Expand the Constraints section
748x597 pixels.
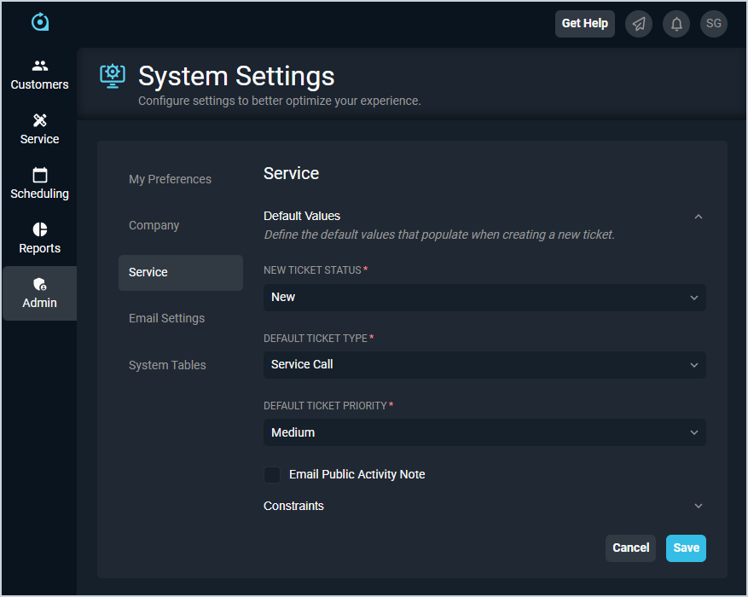point(699,506)
